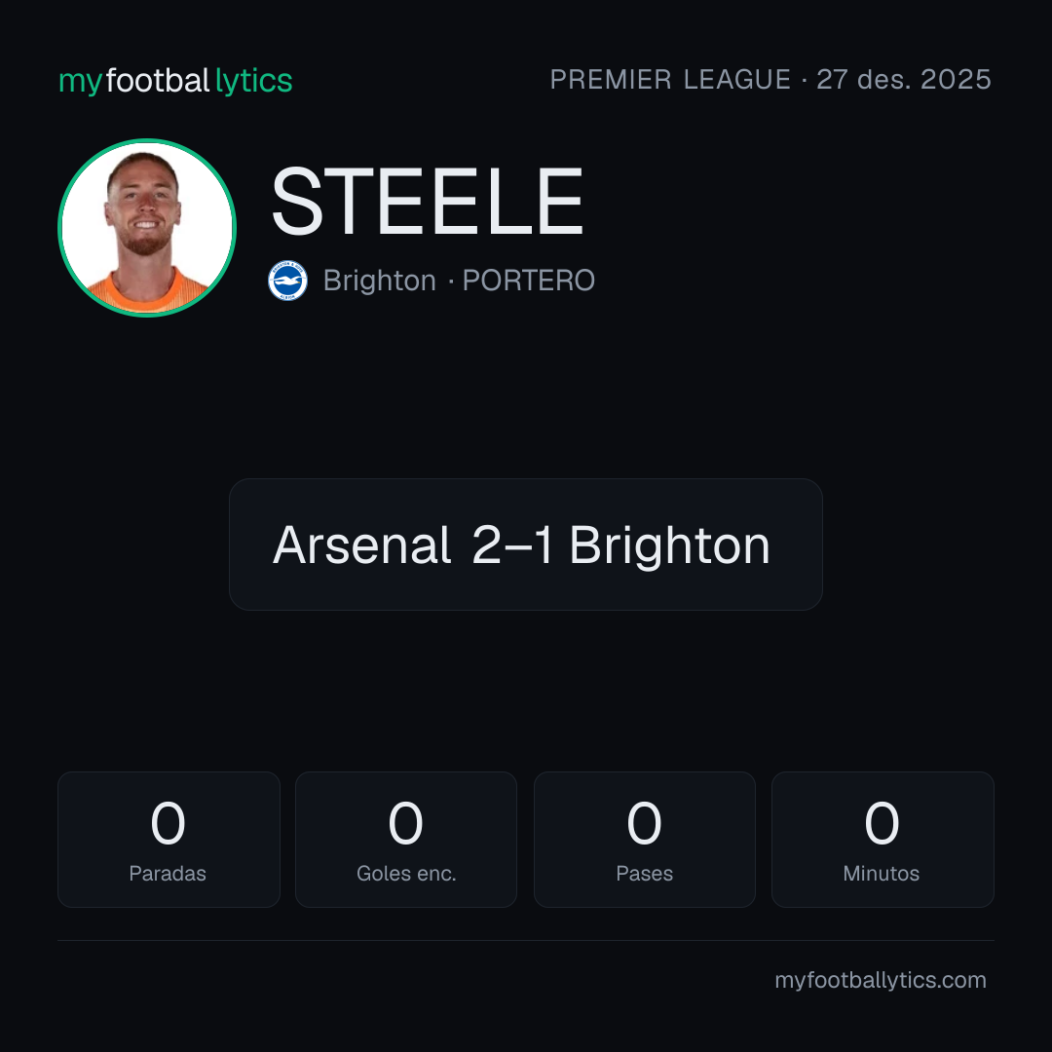Click the 27 des. 2025 match date
Screen dimensions: 1052x1052
(x=904, y=79)
